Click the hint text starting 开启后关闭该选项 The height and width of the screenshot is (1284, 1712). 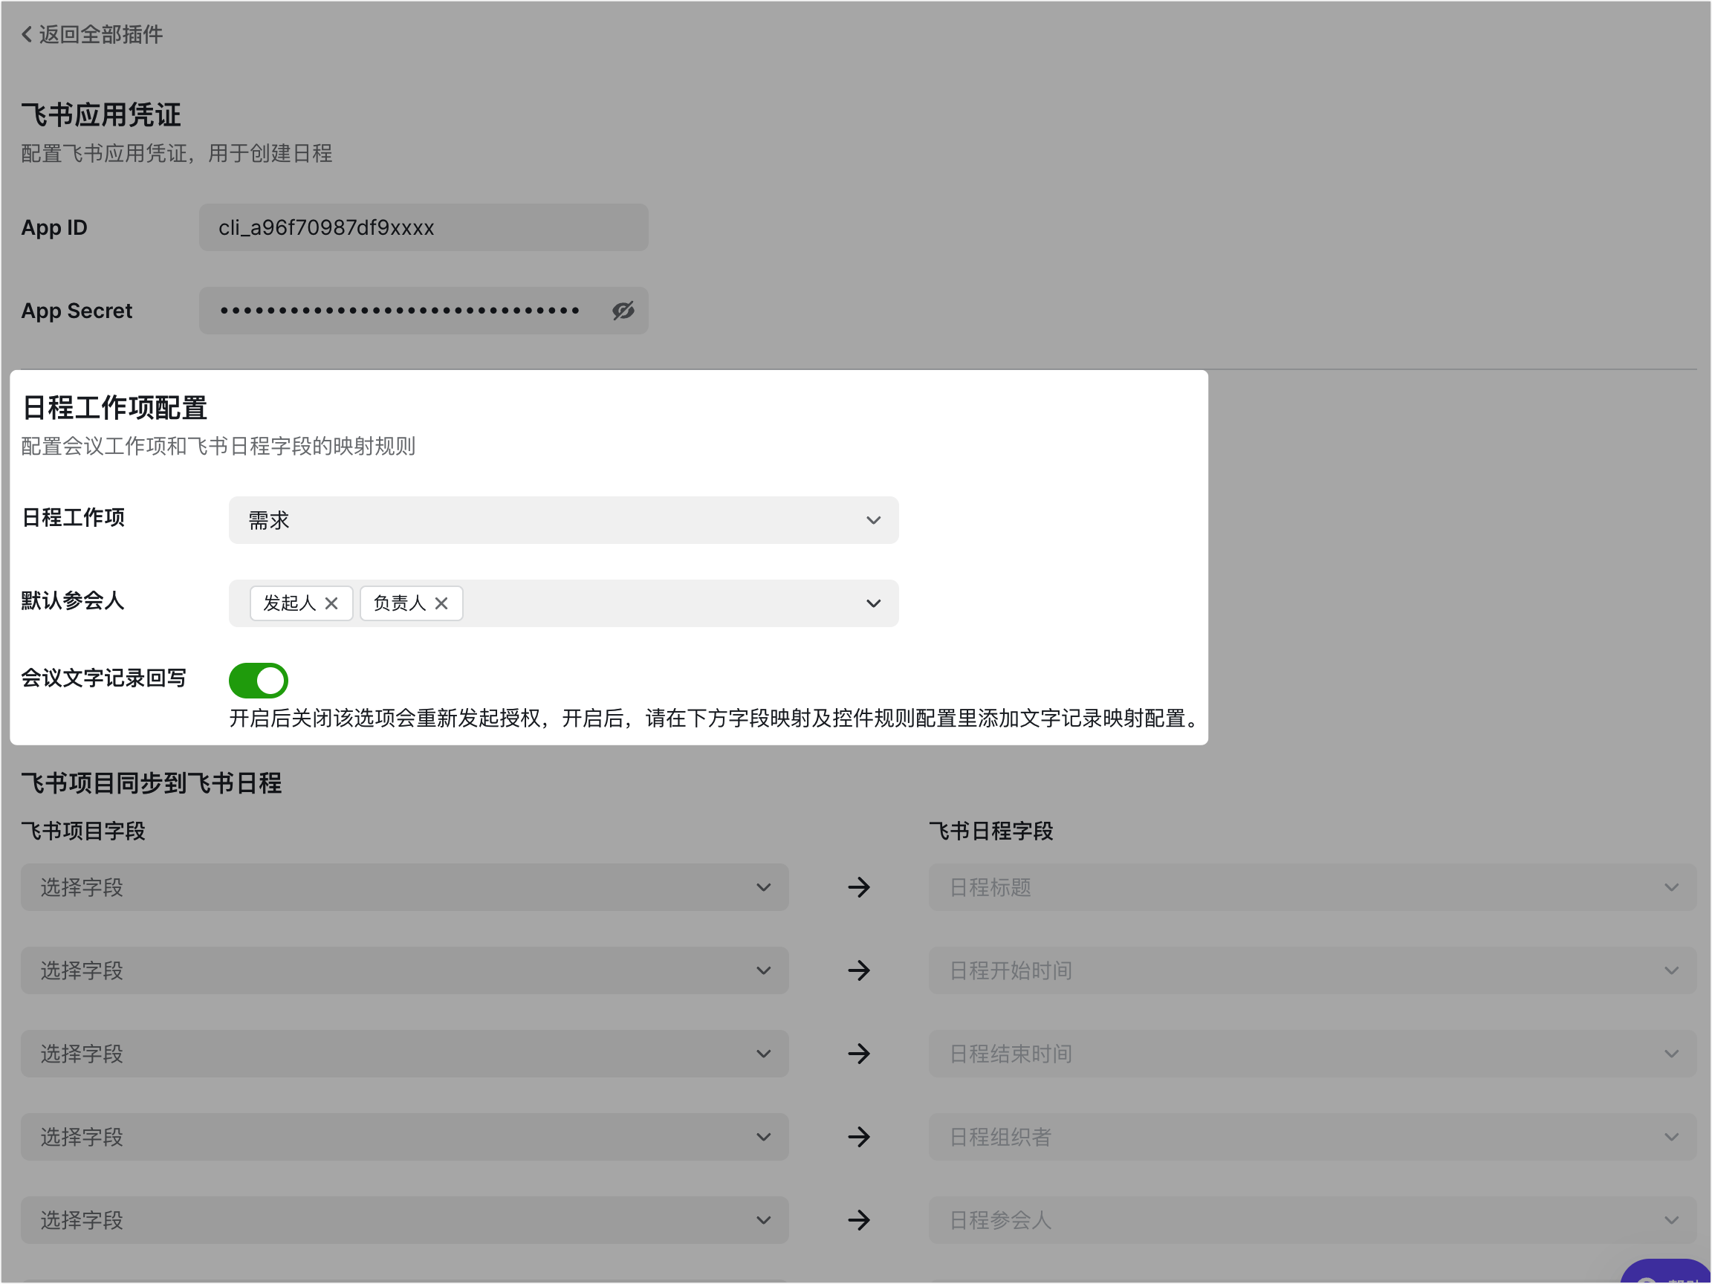[x=713, y=719]
